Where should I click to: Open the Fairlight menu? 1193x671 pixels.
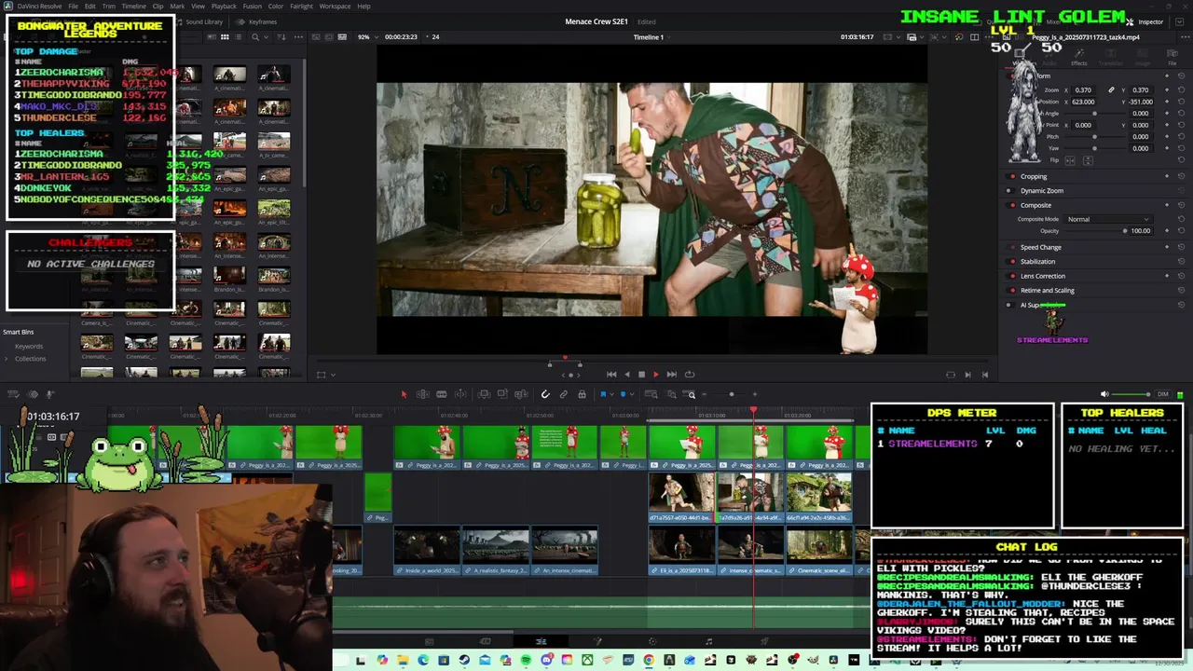coord(301,7)
